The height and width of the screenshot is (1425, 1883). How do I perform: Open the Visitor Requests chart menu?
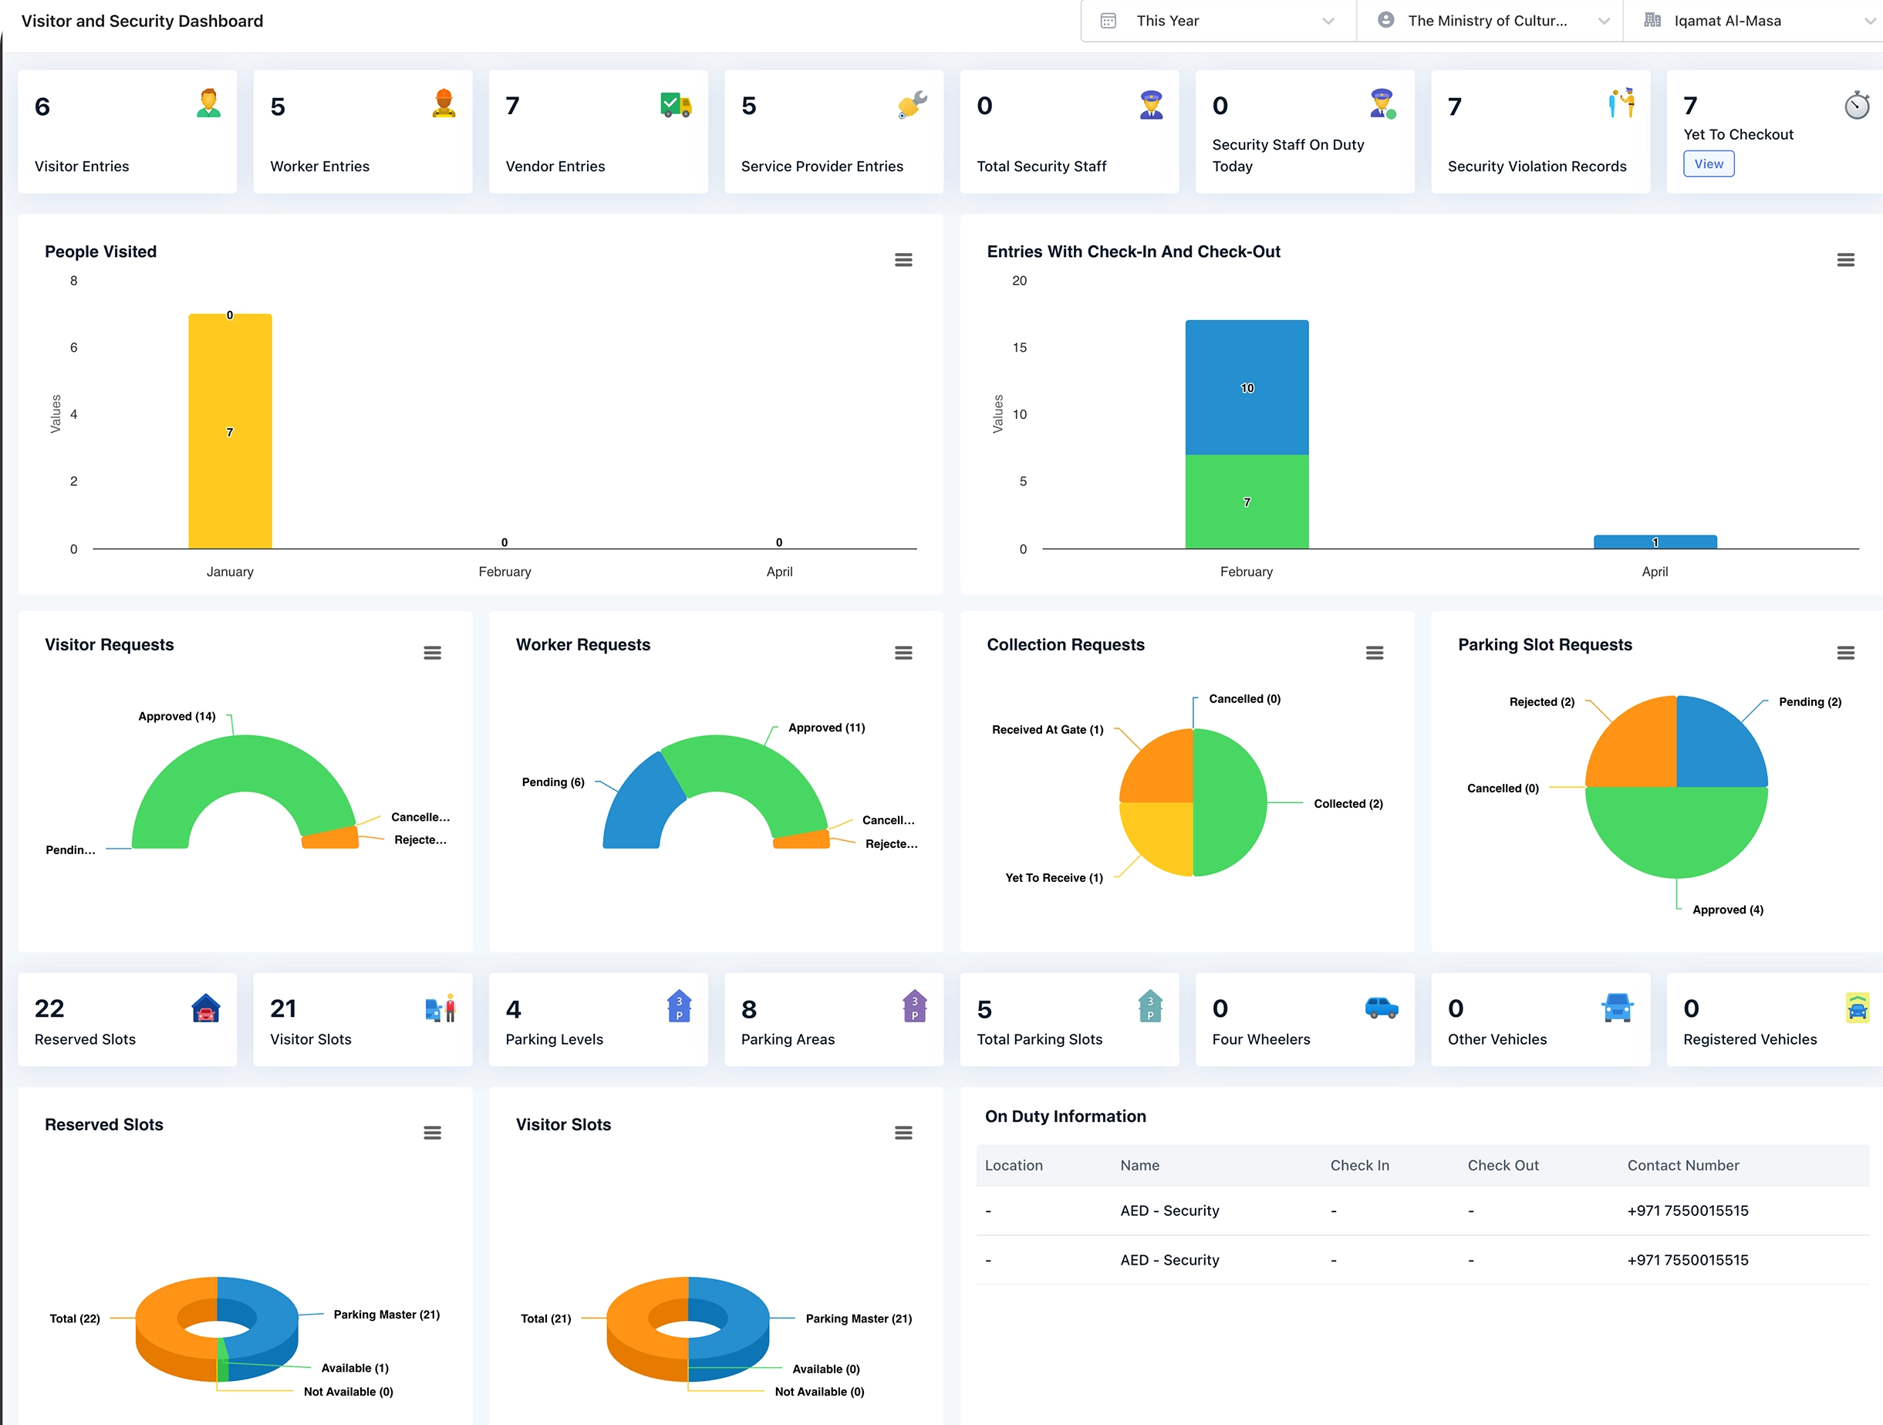click(433, 653)
